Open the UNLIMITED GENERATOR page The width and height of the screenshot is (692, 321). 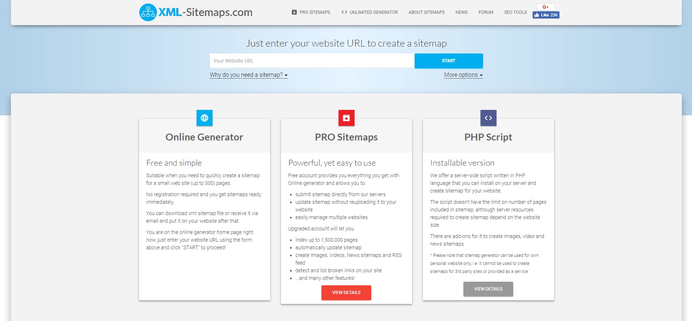point(373,12)
